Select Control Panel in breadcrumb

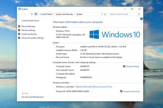tap(46, 14)
